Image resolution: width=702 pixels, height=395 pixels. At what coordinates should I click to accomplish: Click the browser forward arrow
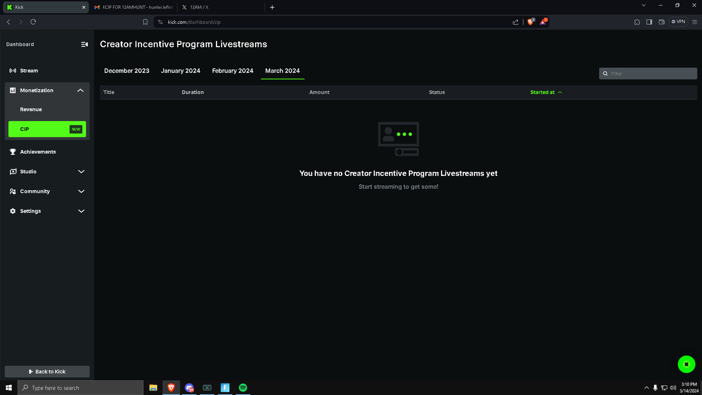coord(20,22)
